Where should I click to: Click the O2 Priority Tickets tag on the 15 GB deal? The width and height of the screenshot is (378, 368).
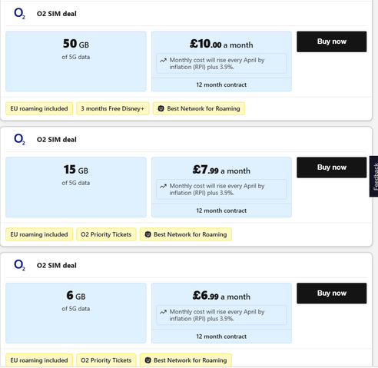tap(106, 234)
